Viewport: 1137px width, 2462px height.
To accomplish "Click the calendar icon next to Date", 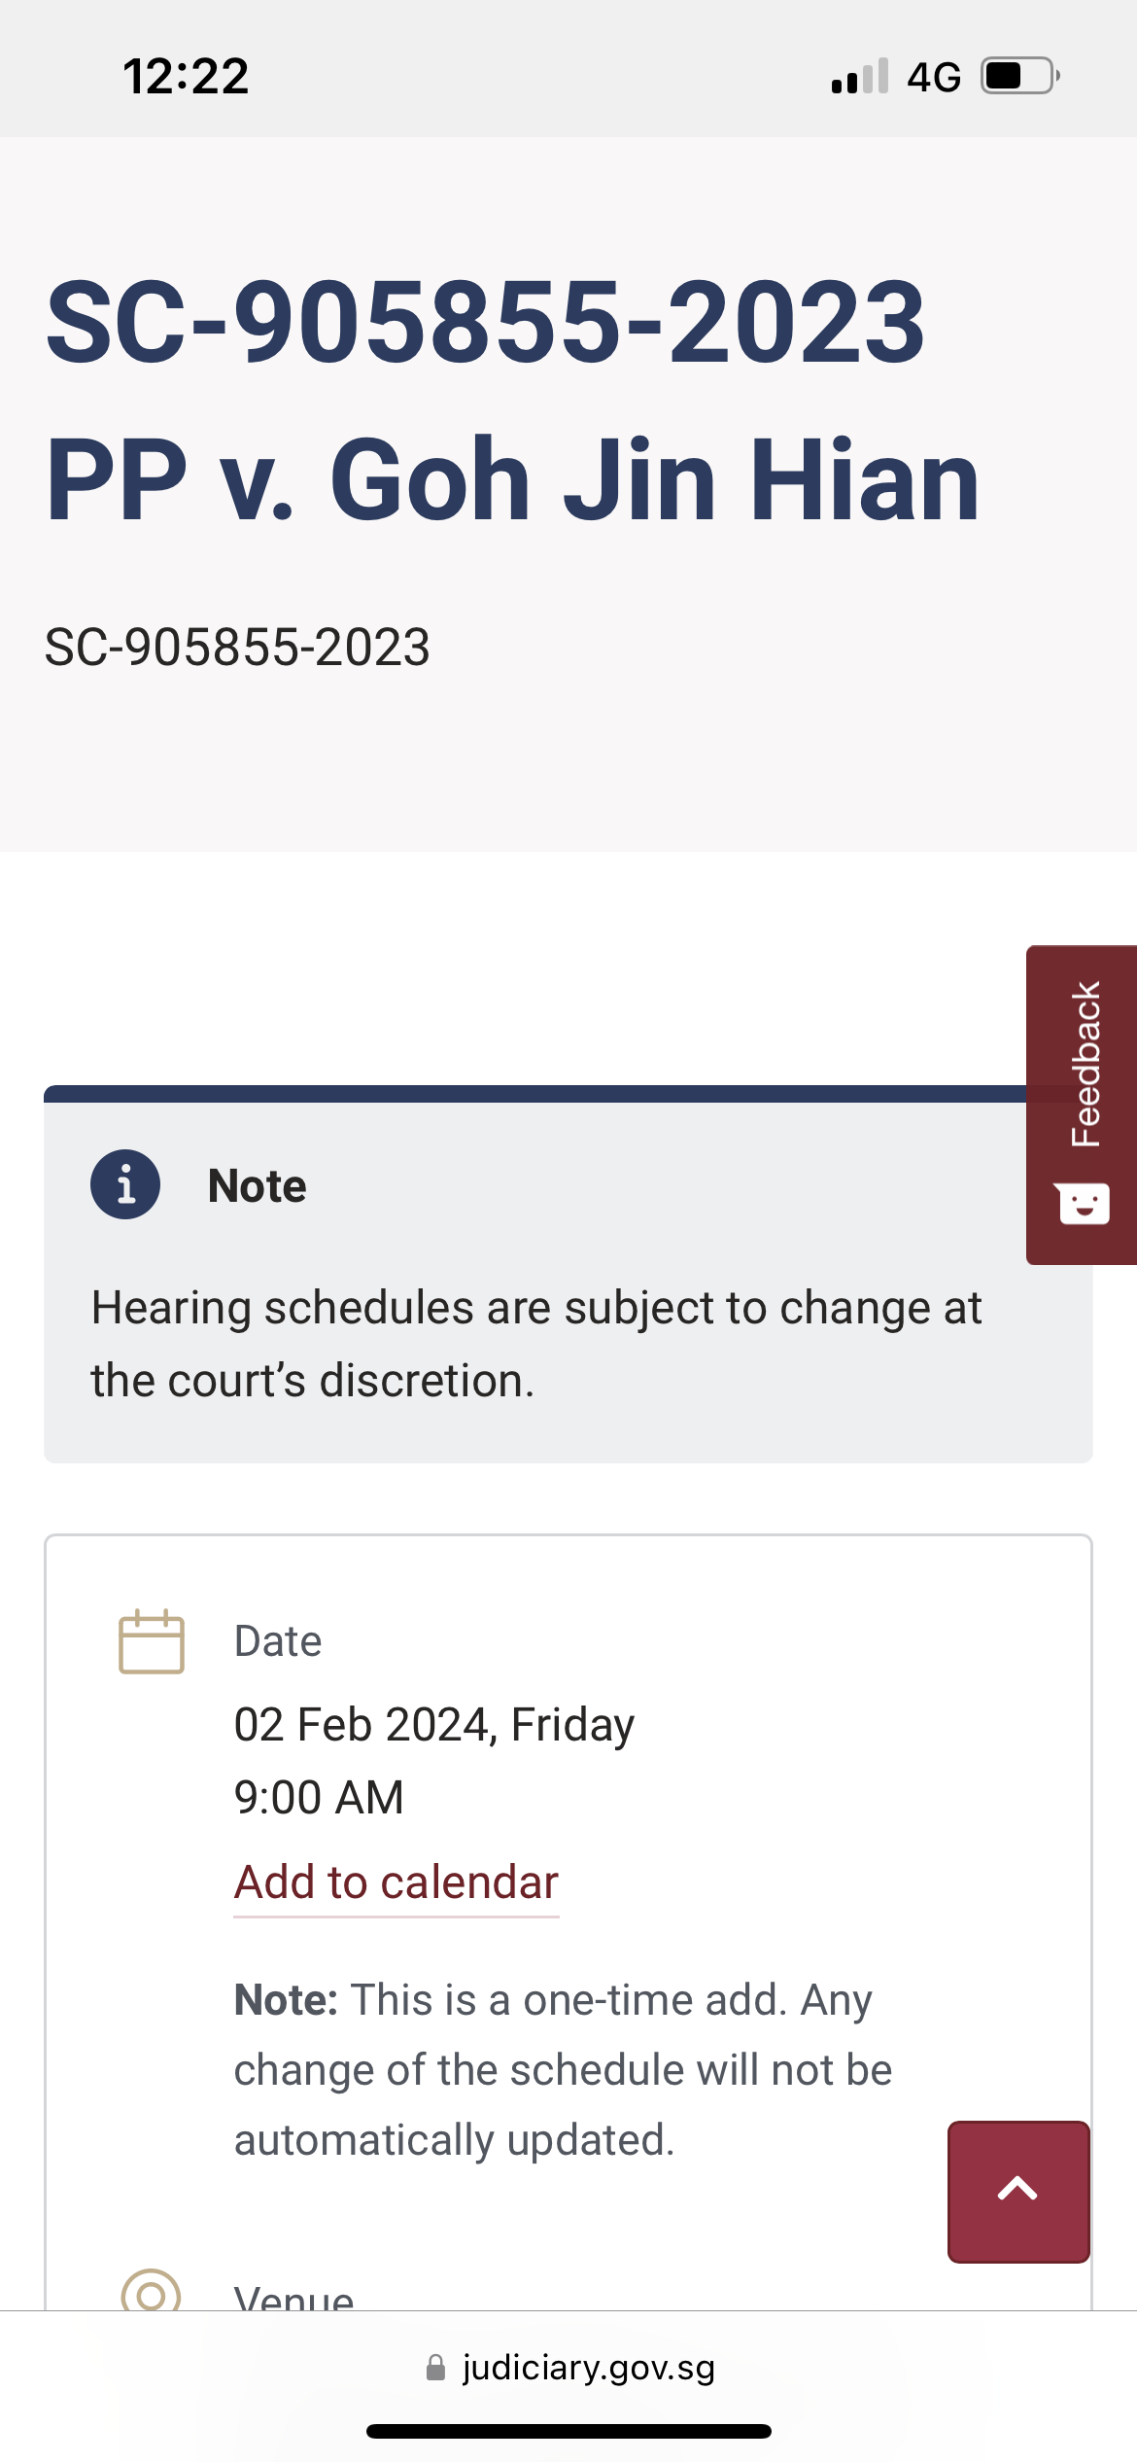I will coord(151,1641).
